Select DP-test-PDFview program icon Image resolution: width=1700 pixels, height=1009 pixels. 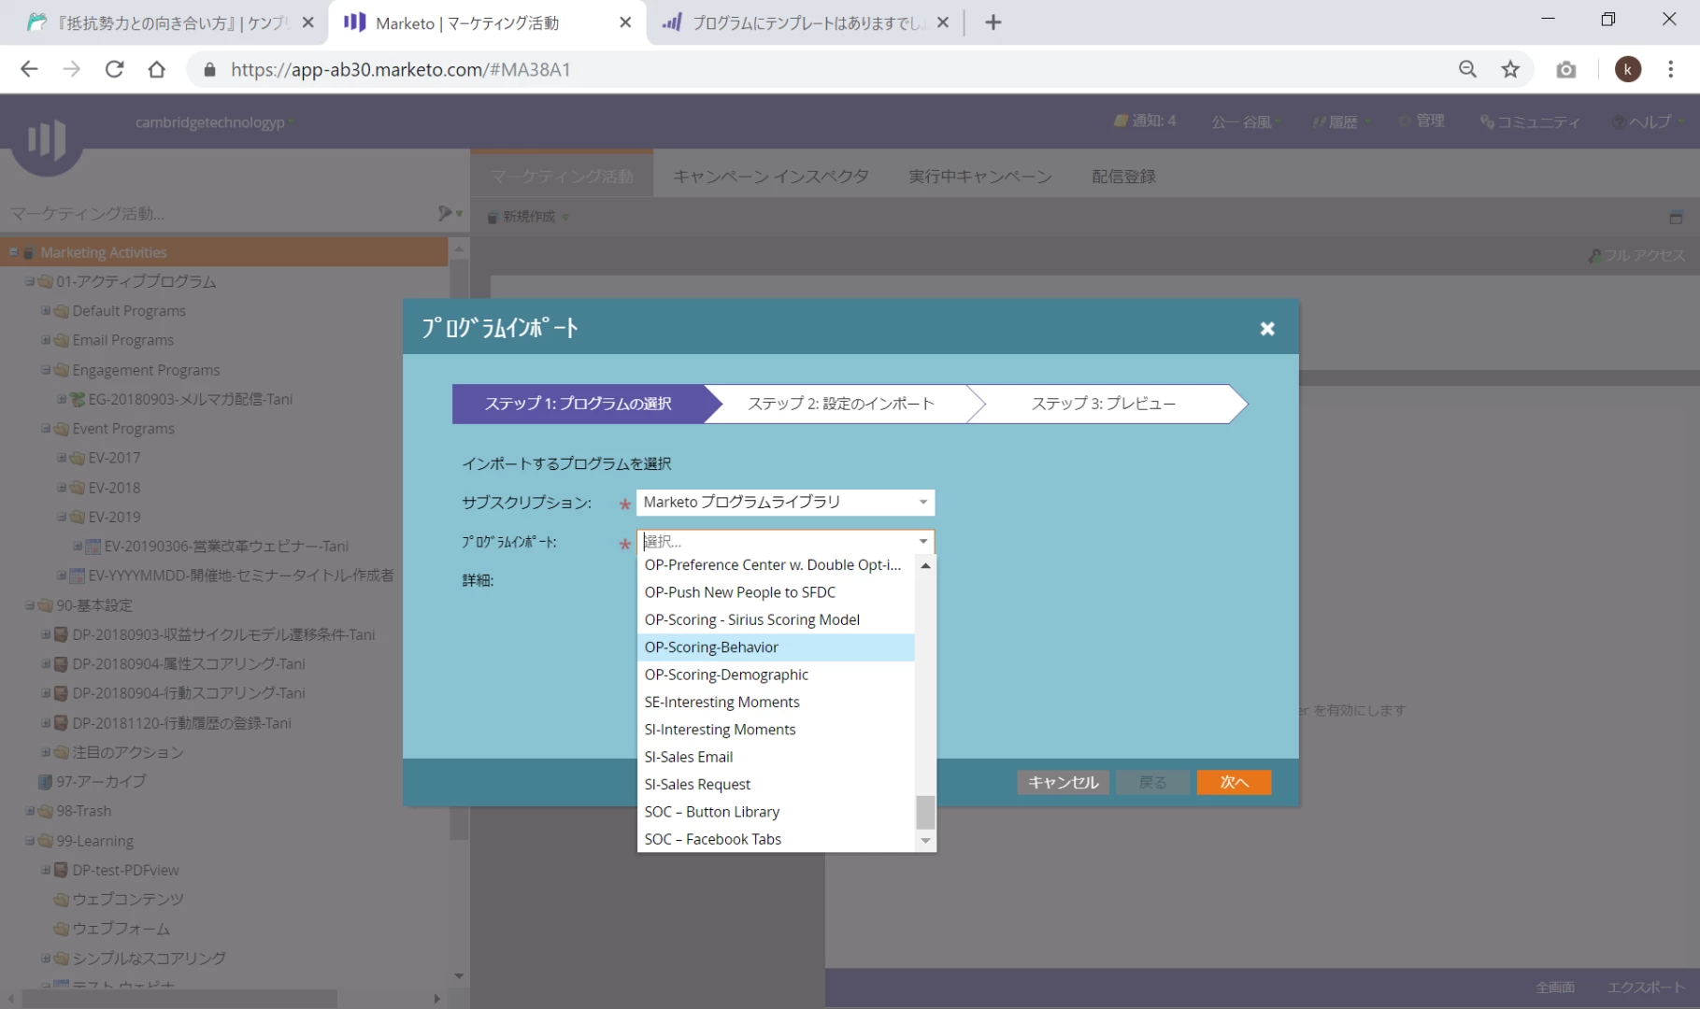coord(62,870)
